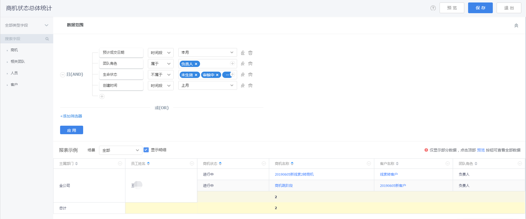This screenshot has width=526, height=219.
Task: Select the 生命状态 filter field
Action: point(121,74)
